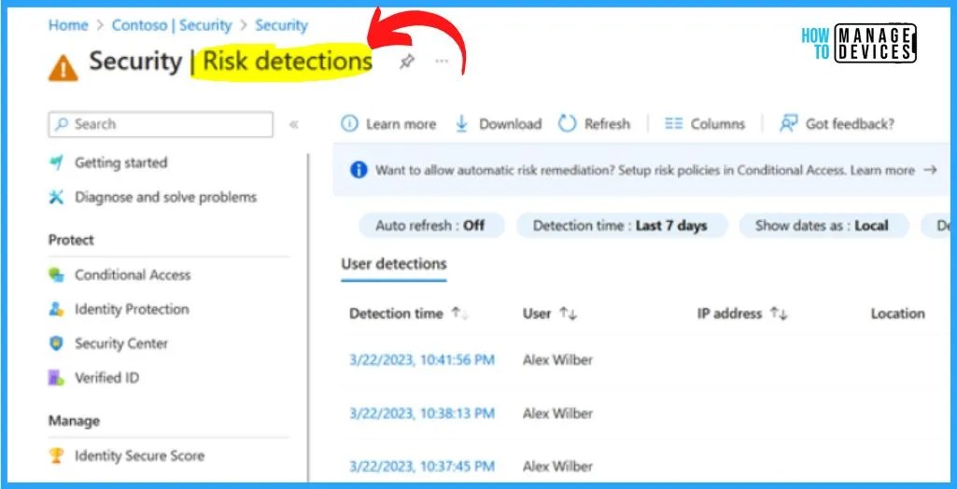This screenshot has width=957, height=489.
Task: Open Getting started menu entry
Action: coord(120,162)
